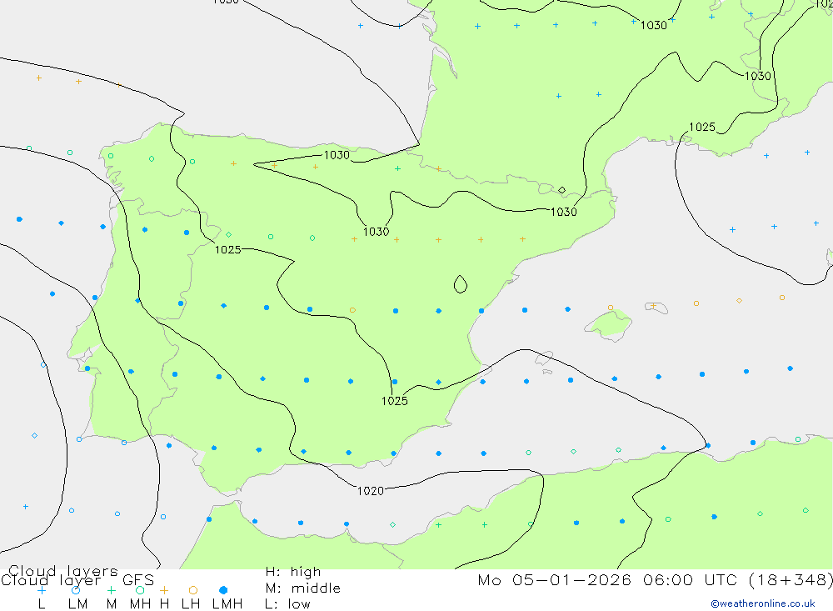The image size is (833, 611).
Task: Click the filled blue LMH legend dot
Action: click(223, 590)
